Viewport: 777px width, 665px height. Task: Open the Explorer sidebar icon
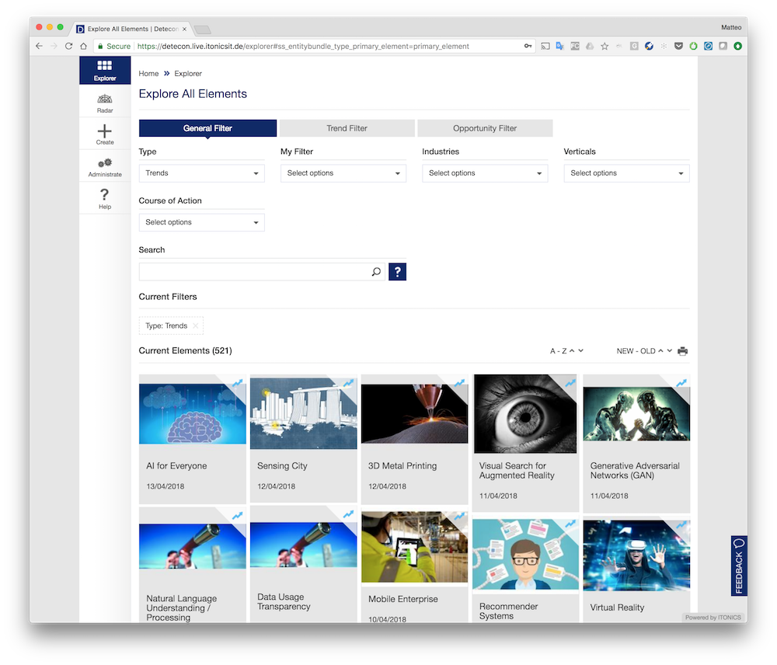click(105, 70)
